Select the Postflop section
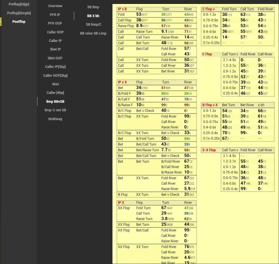The width and height of the screenshot is (279, 264). point(19,22)
